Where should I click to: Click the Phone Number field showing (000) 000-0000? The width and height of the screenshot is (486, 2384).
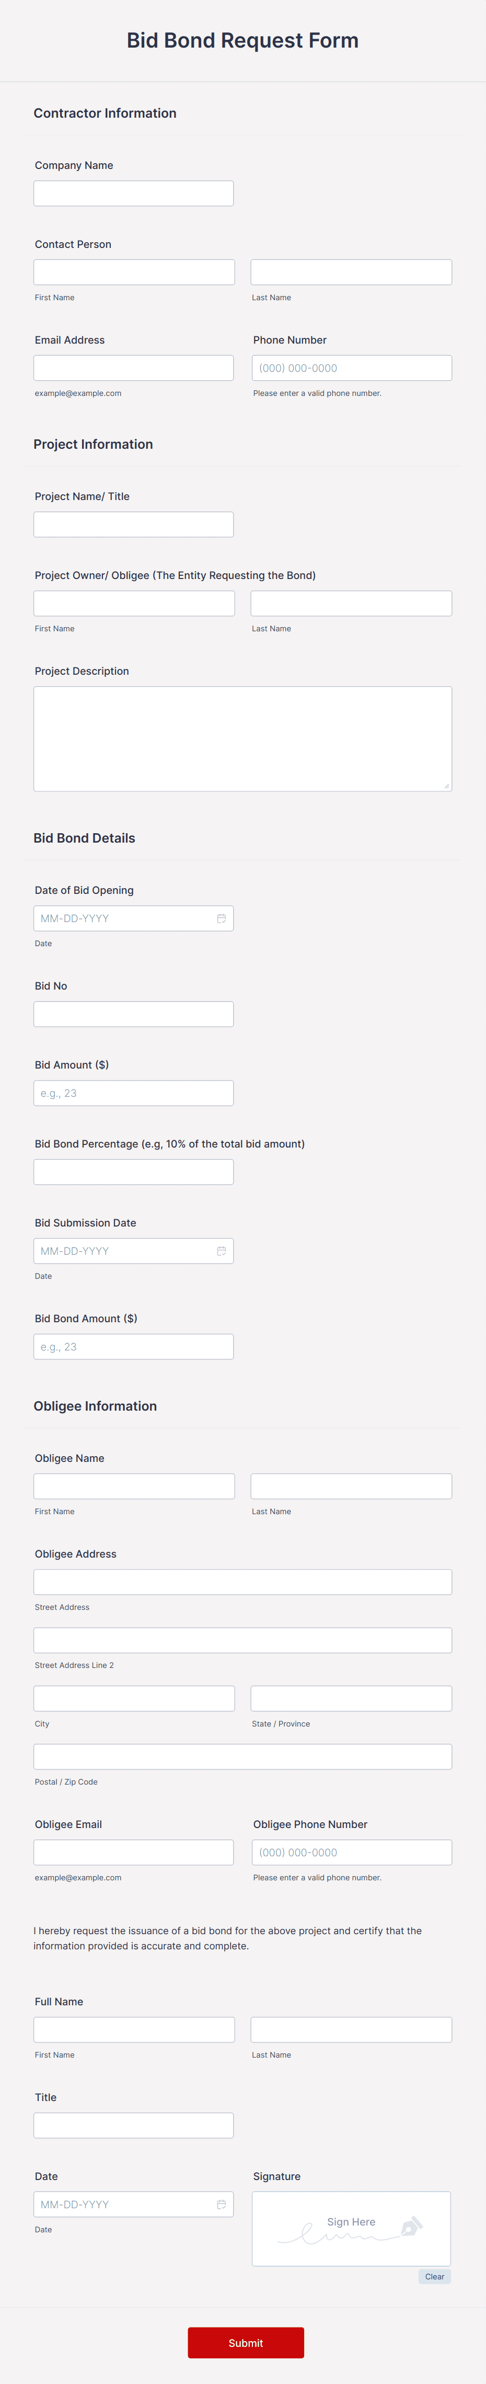(x=351, y=367)
